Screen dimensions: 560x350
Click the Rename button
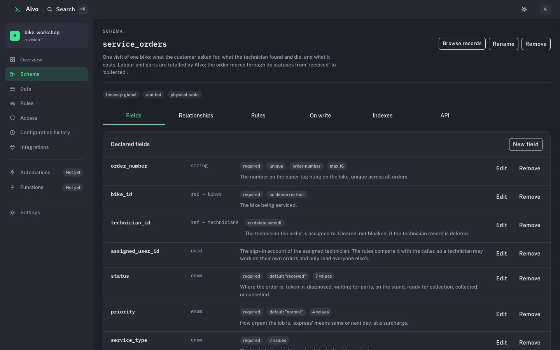pyautogui.click(x=504, y=44)
